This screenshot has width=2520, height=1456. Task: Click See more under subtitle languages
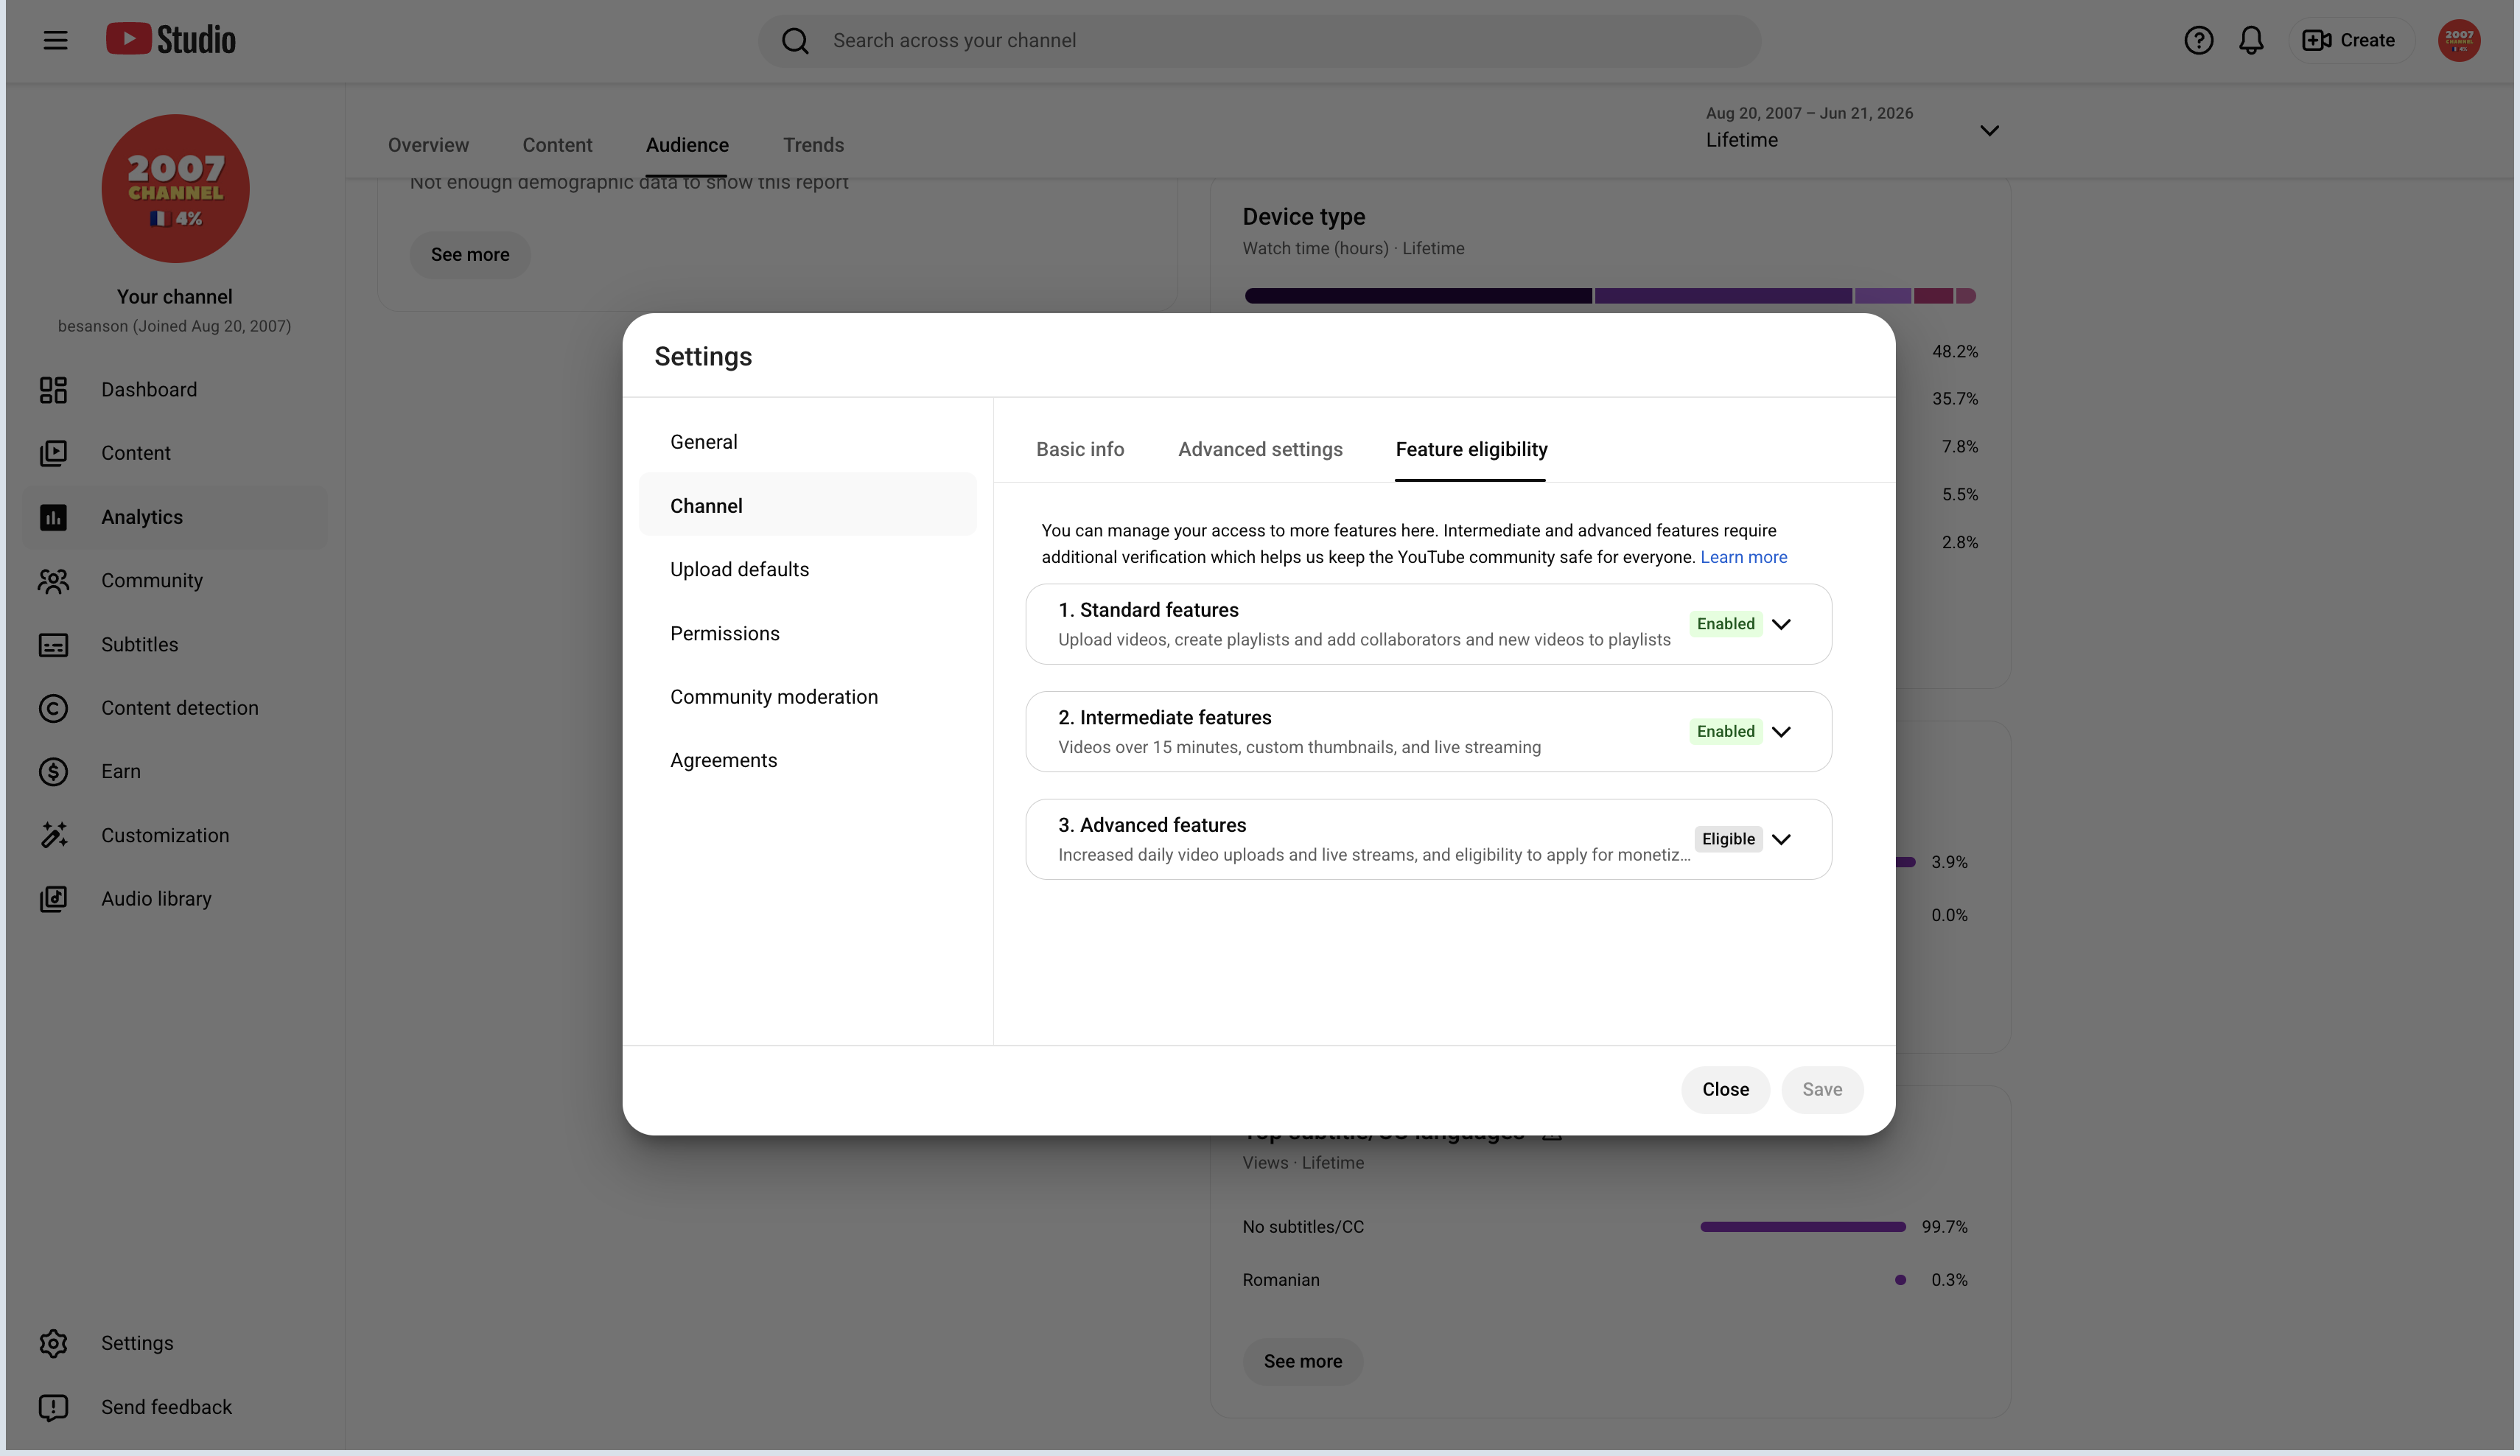pos(1302,1361)
